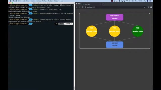
Task: Click the cloud upload menu bar icon
Action: (x=117, y=1)
